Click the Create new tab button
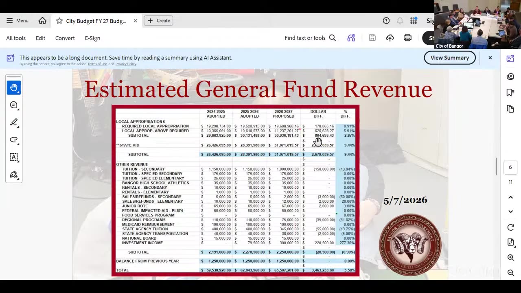Image resolution: width=521 pixels, height=293 pixels. pyautogui.click(x=159, y=20)
